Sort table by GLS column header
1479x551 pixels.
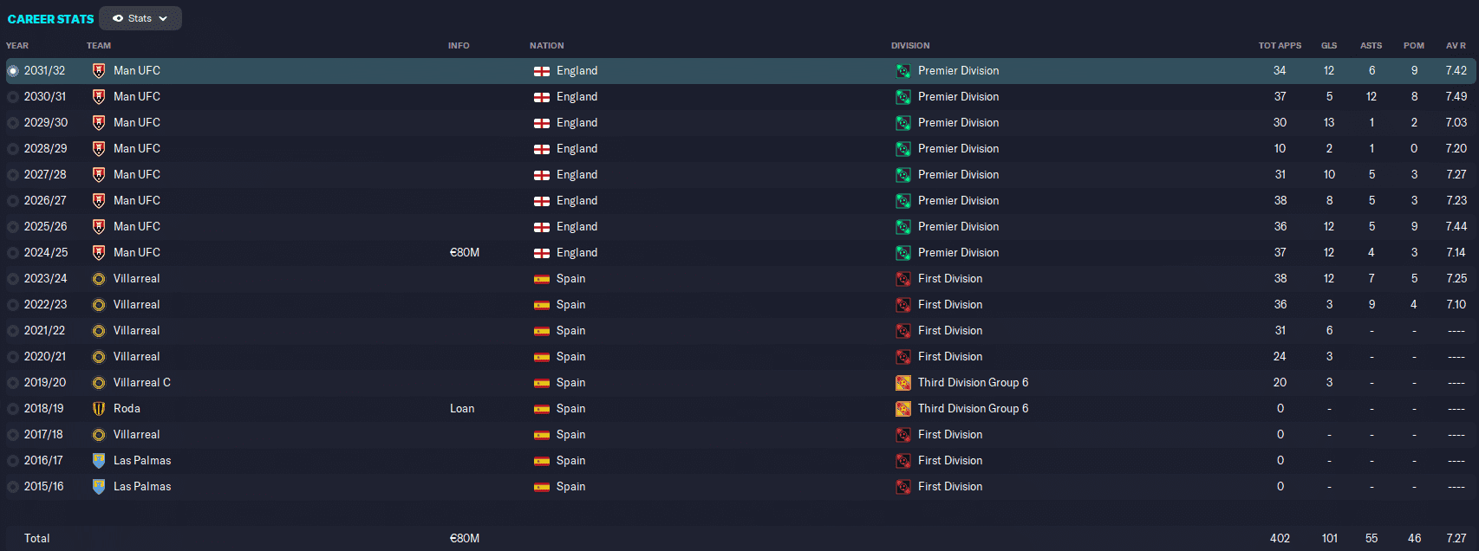tap(1328, 46)
